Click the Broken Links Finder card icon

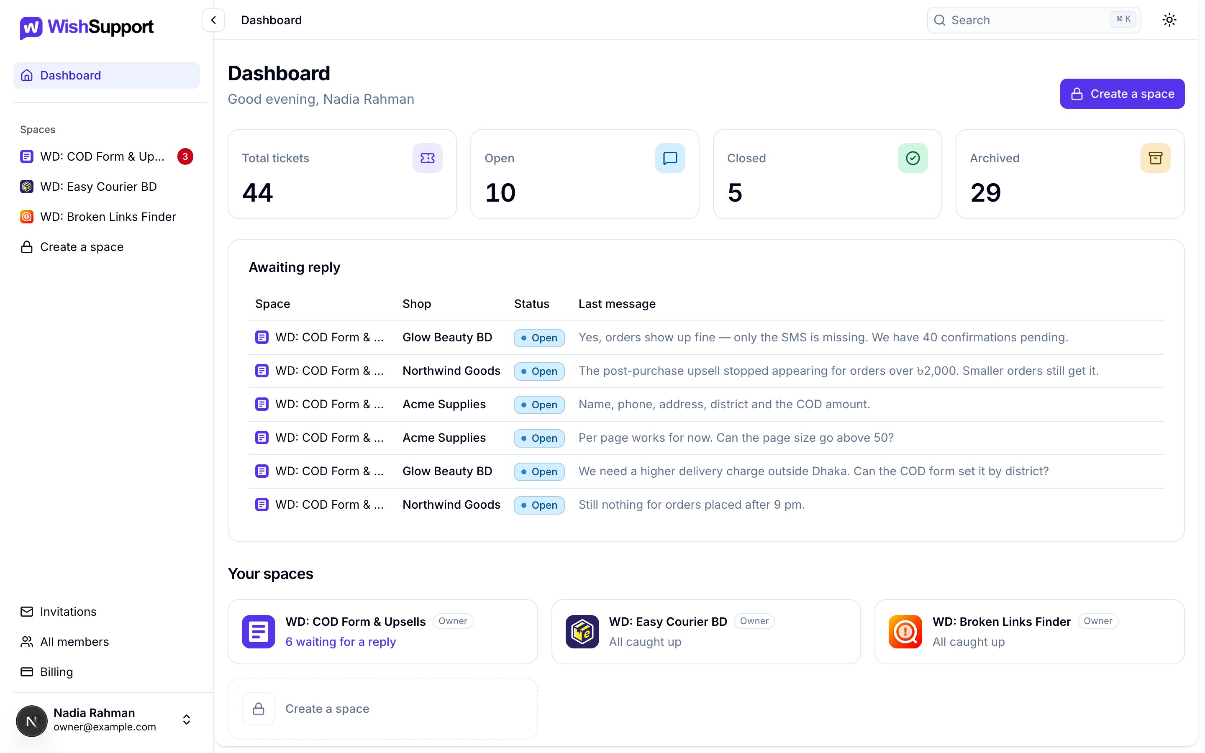pos(905,632)
